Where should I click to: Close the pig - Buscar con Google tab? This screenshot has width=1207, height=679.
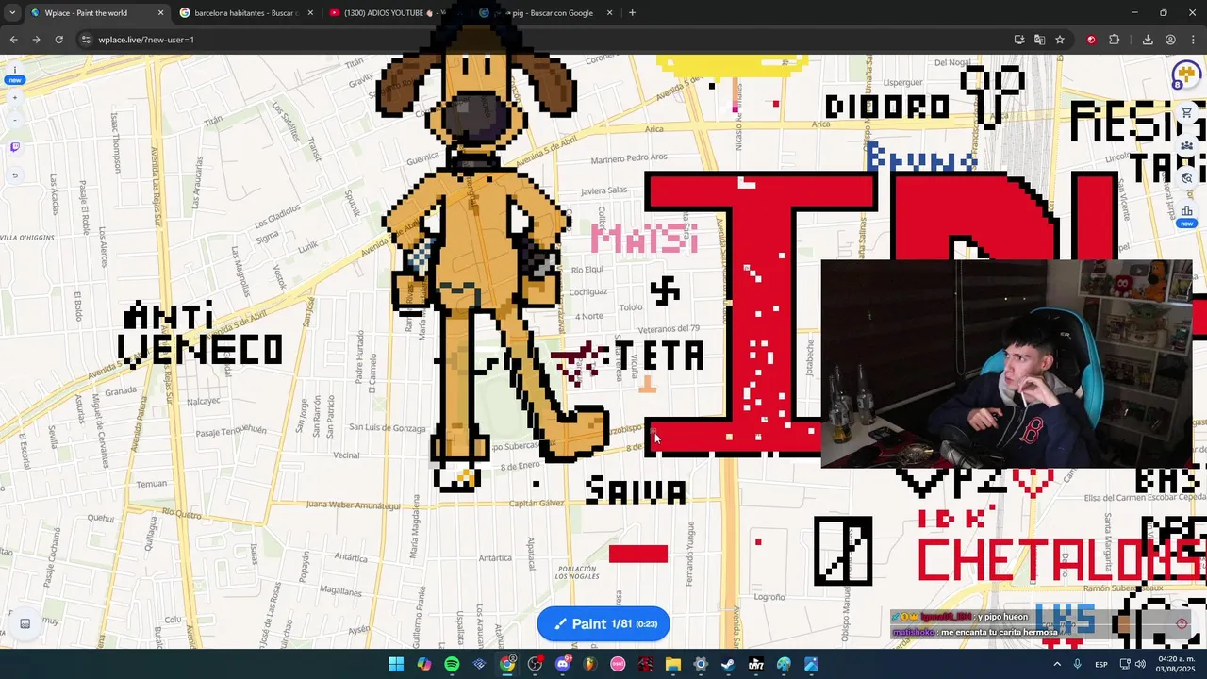pos(609,13)
